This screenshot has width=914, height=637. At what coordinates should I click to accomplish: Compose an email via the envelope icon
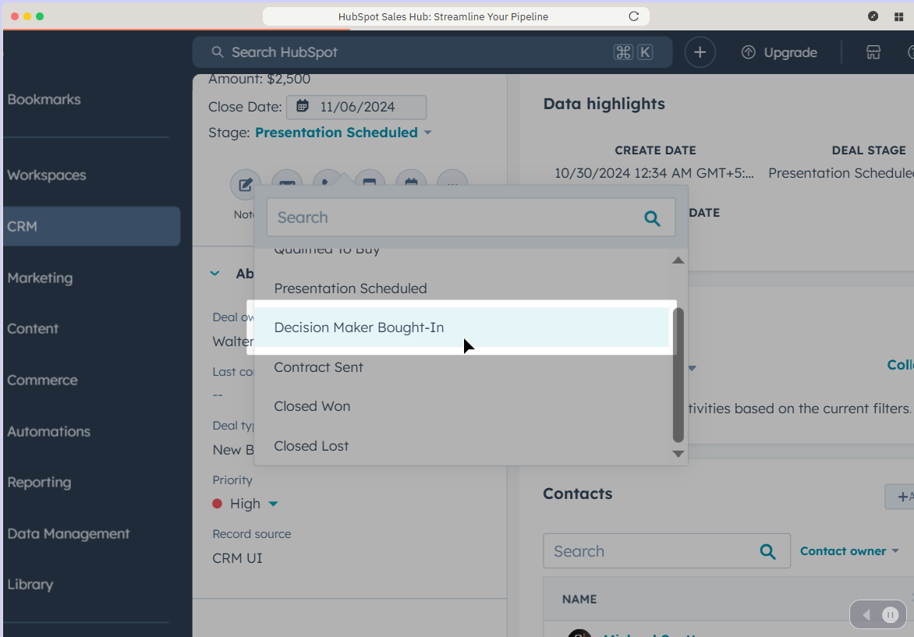[x=287, y=182]
